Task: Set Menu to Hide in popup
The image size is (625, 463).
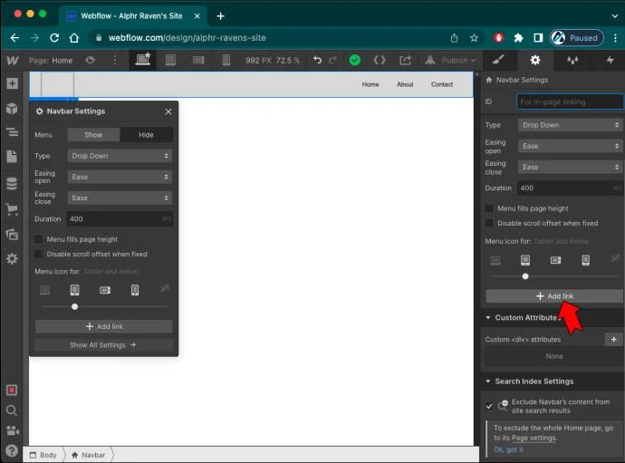Action: 146,135
